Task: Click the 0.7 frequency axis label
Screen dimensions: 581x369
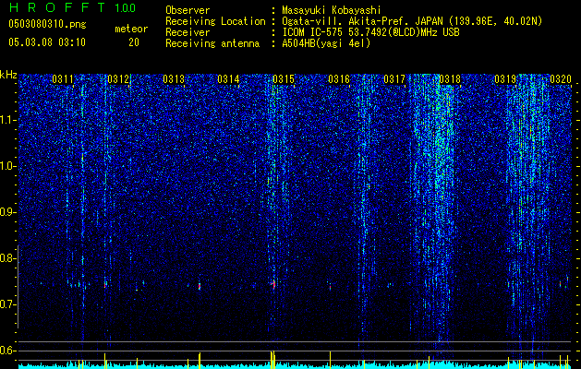Action: click(7, 304)
